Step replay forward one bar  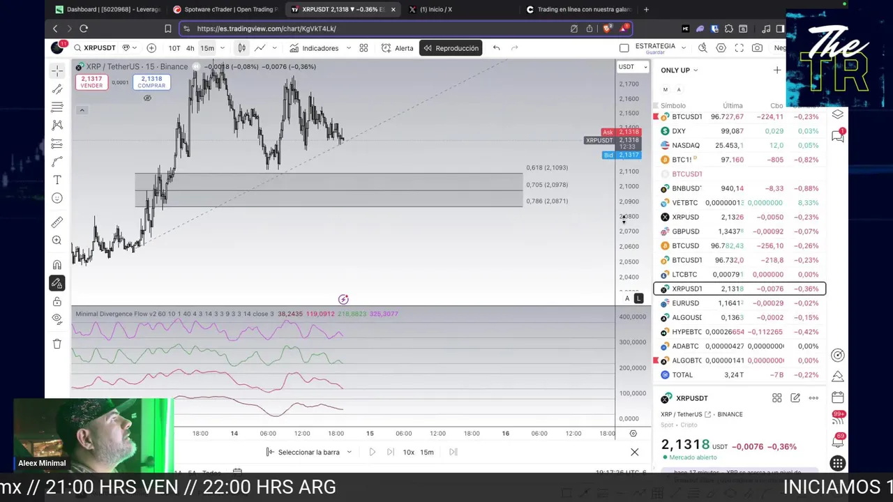(390, 452)
